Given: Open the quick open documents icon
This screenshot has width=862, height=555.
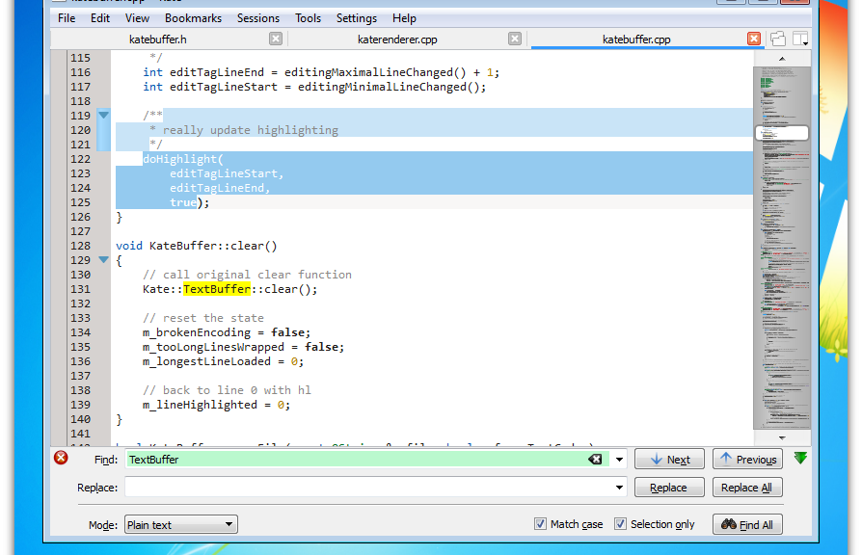Looking at the screenshot, I should tap(778, 40).
